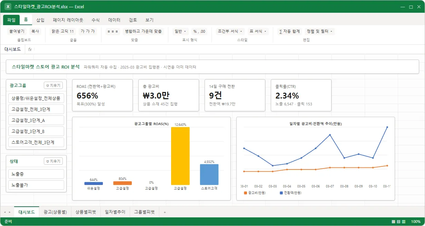Toggle 노출불가 status slicer item
This screenshot has height=226, width=425.
click(36, 185)
